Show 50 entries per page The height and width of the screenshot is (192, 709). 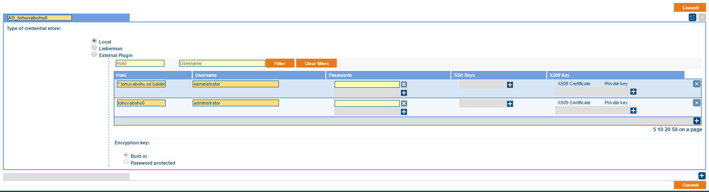point(675,130)
